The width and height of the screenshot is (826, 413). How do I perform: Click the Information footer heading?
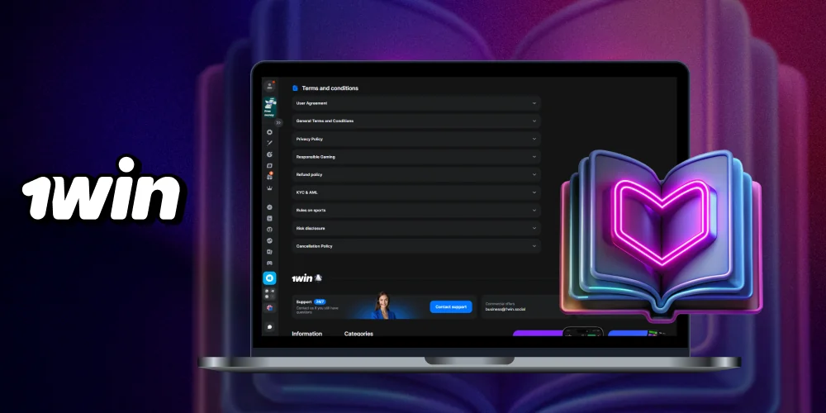(307, 334)
